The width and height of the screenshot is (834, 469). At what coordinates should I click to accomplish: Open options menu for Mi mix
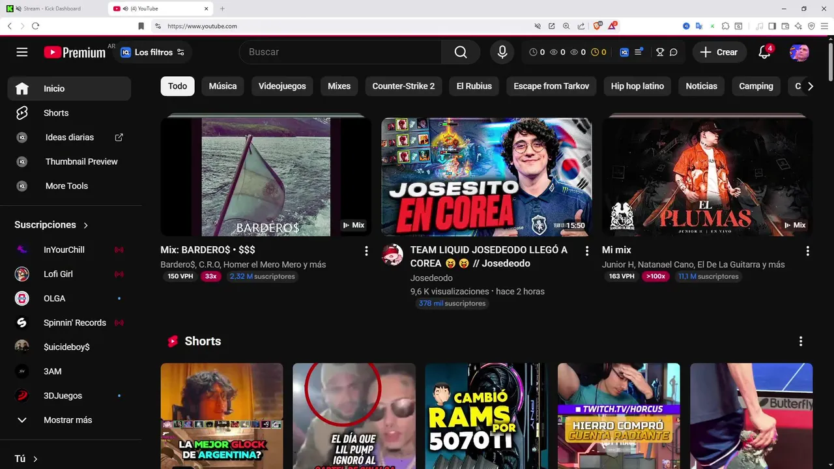pyautogui.click(x=807, y=251)
